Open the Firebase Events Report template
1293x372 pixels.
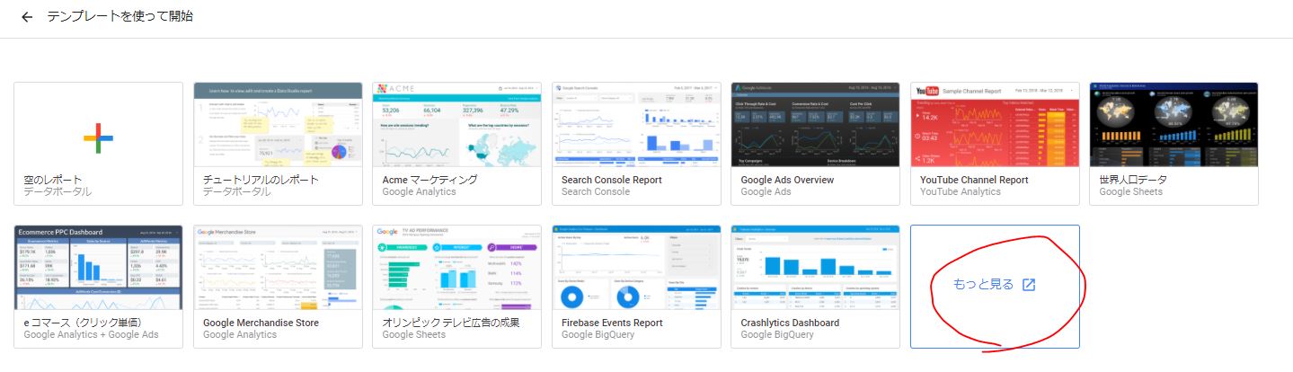click(x=636, y=268)
